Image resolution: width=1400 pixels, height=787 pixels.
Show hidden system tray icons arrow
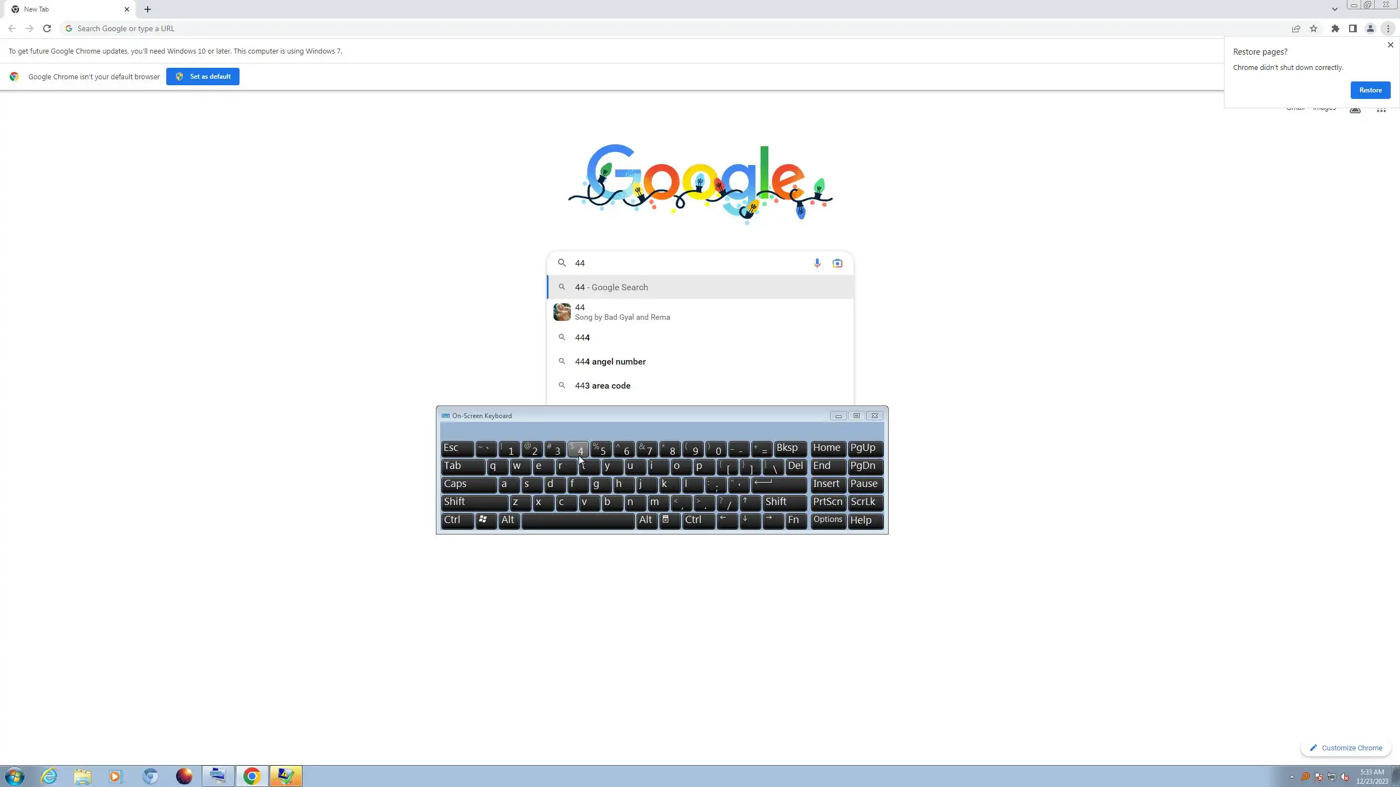1292,777
